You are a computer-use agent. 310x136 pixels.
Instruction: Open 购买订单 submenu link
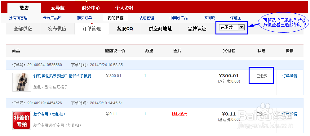pyautogui.click(x=84, y=18)
